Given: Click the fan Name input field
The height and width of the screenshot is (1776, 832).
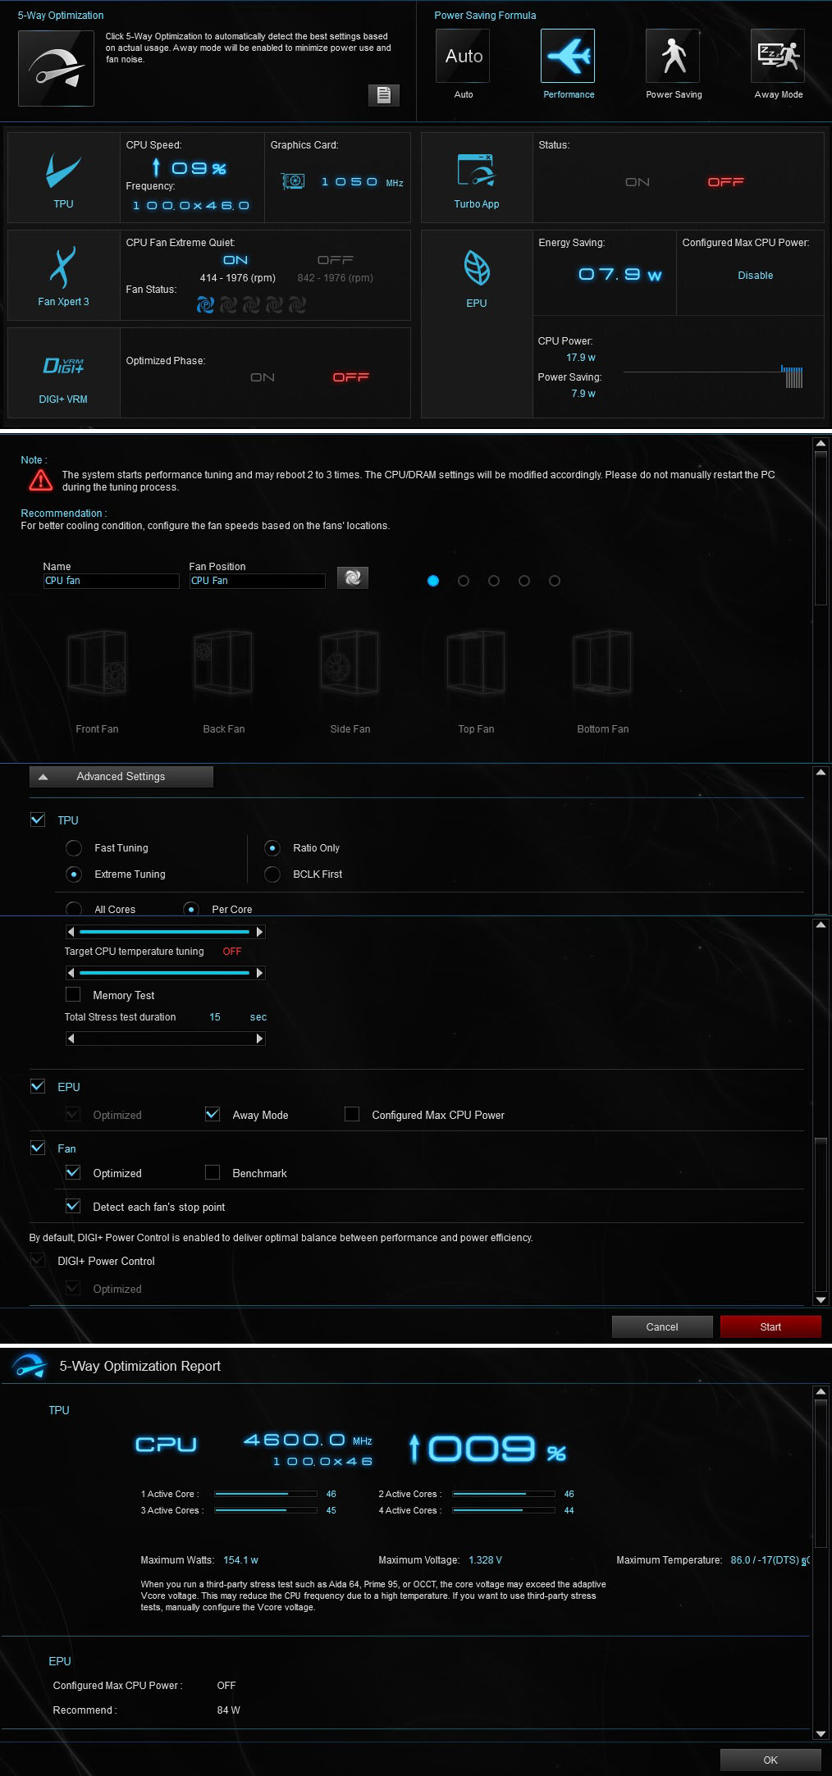Looking at the screenshot, I should (111, 581).
